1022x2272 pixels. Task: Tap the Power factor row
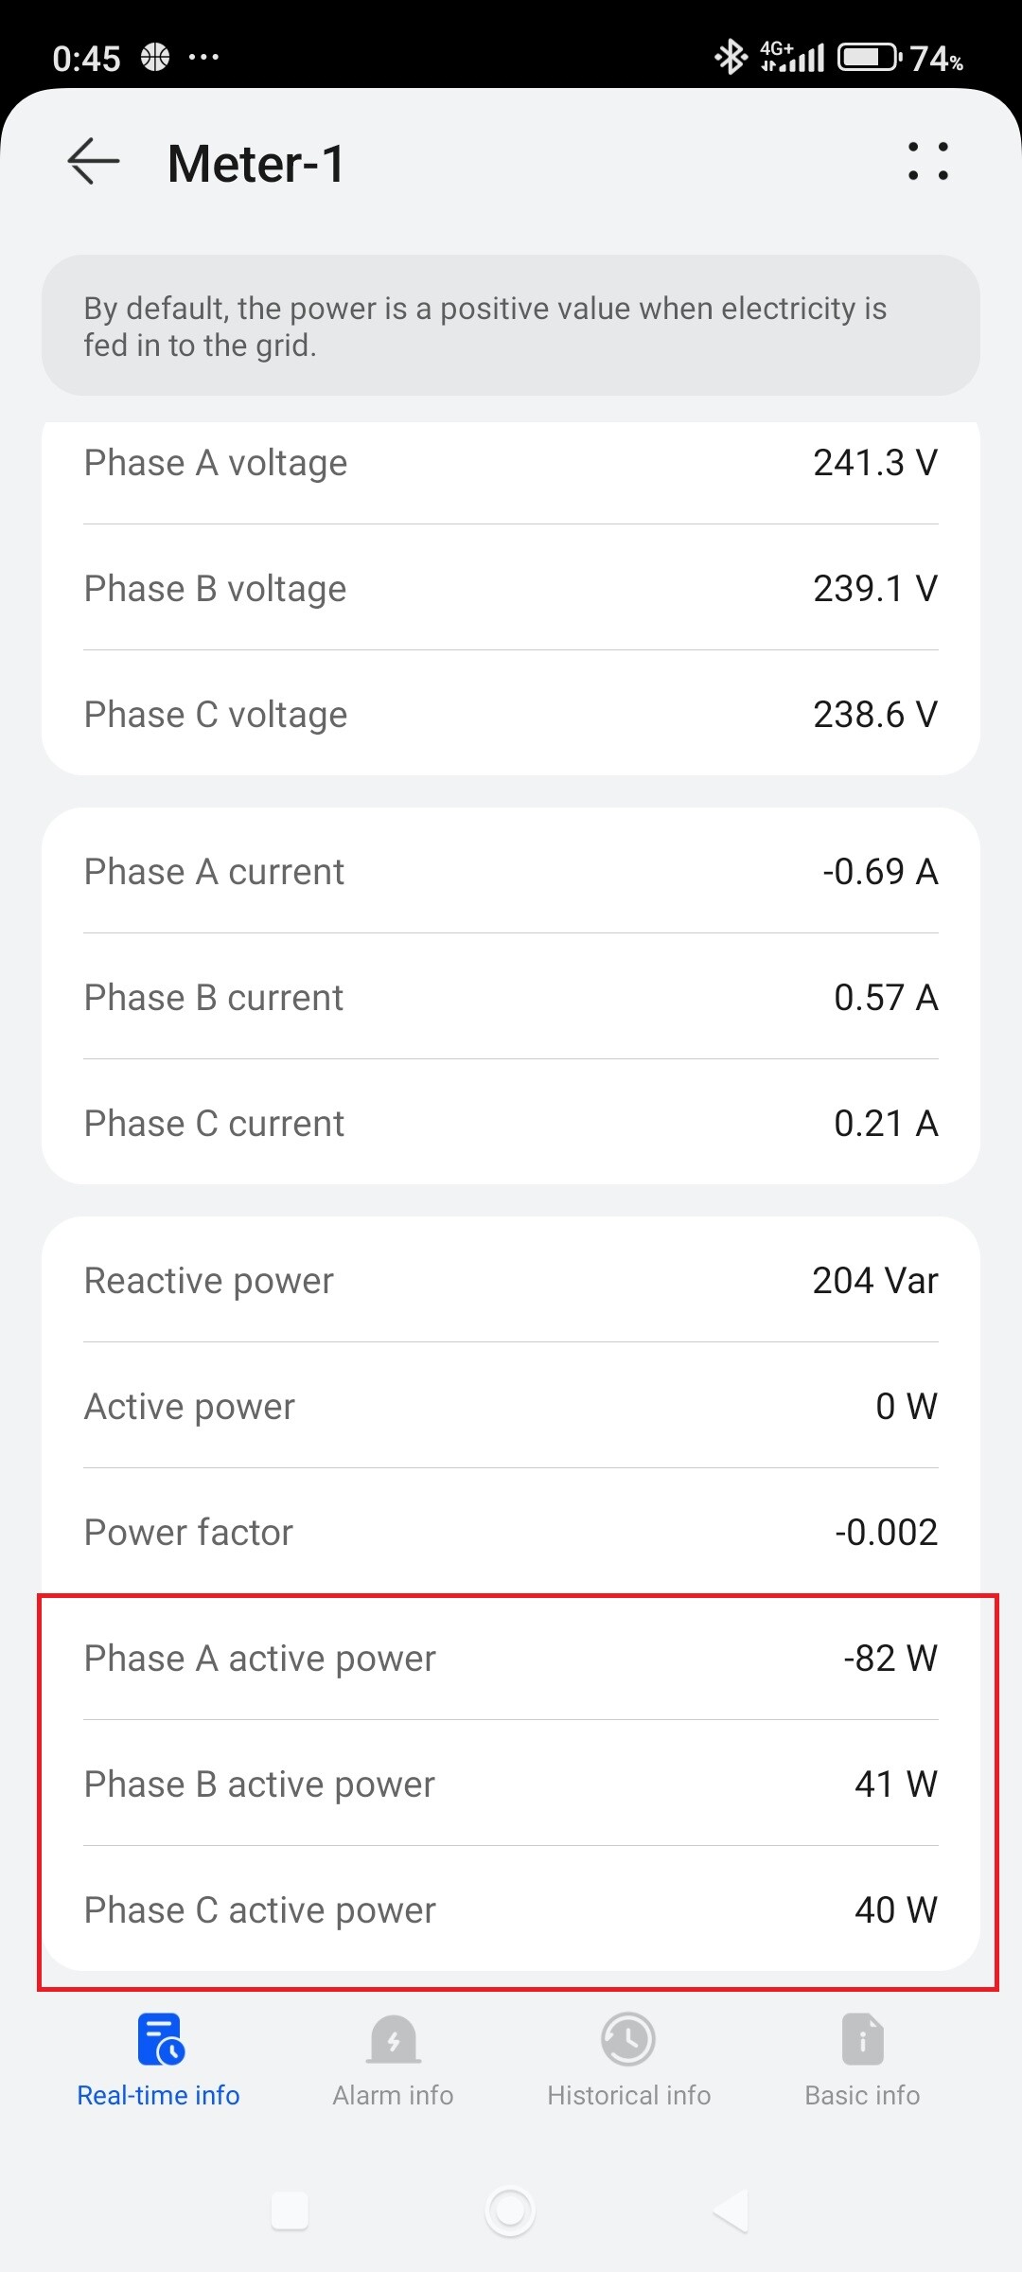pyautogui.click(x=511, y=1533)
